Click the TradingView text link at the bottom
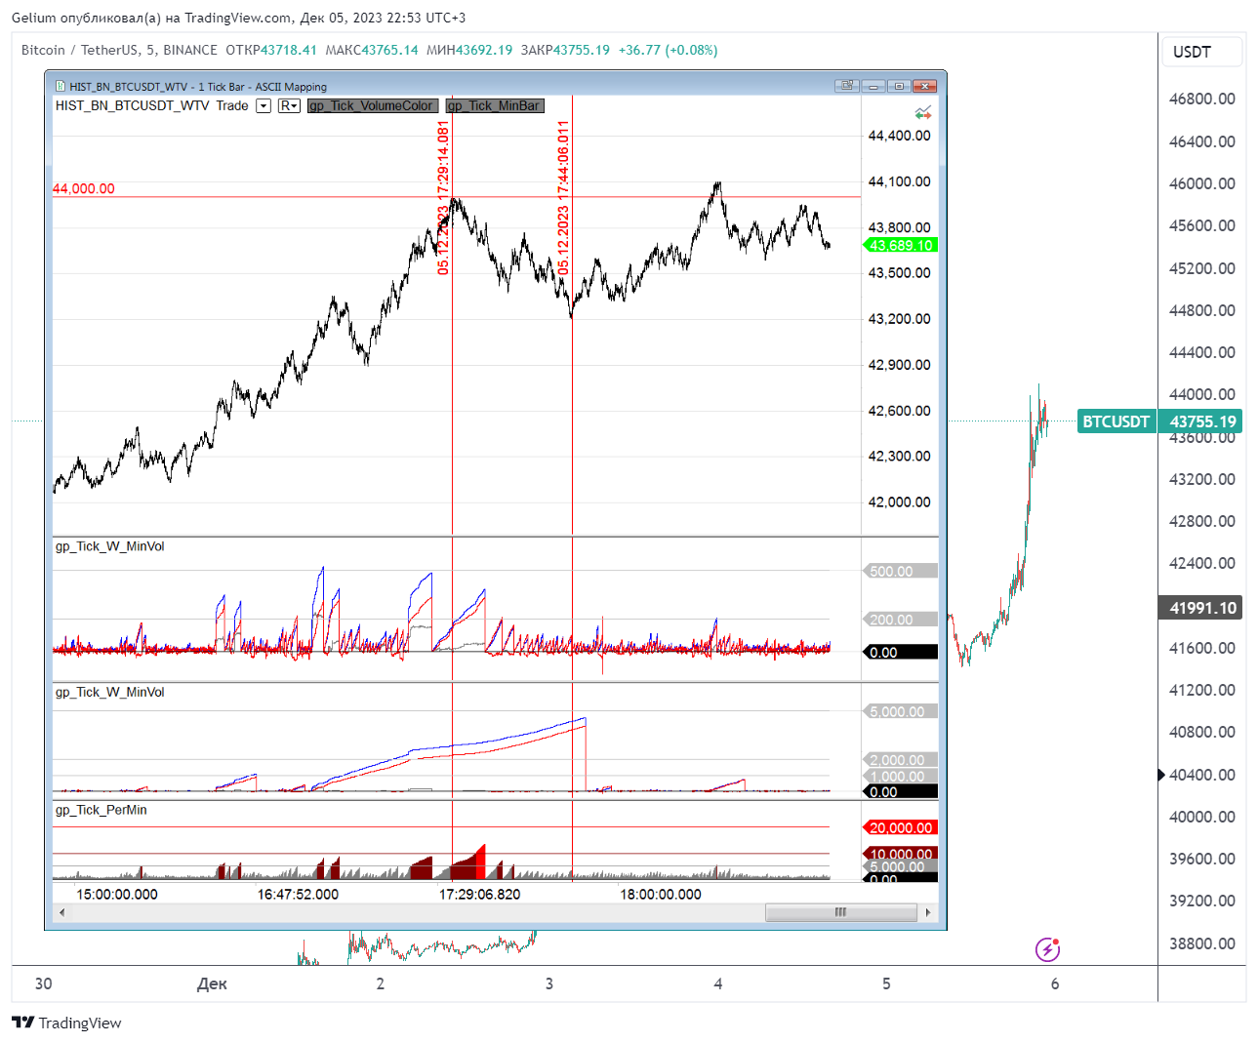Viewport: 1258px width, 1043px height. coord(80,1023)
